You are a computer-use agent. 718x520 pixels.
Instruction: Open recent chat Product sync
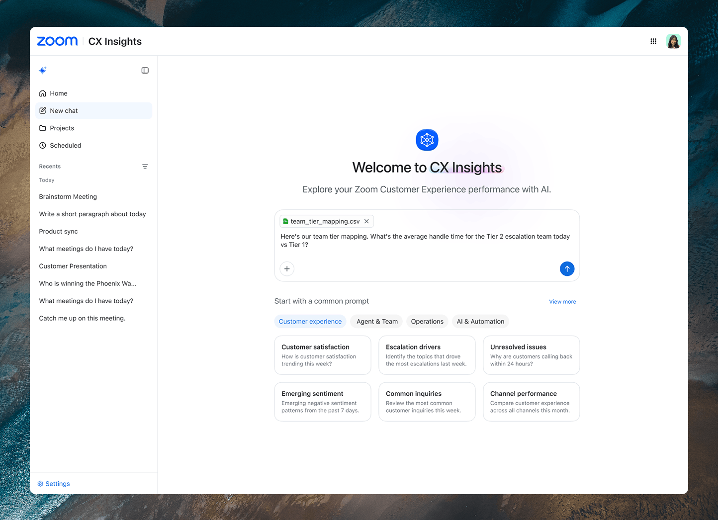pyautogui.click(x=59, y=232)
